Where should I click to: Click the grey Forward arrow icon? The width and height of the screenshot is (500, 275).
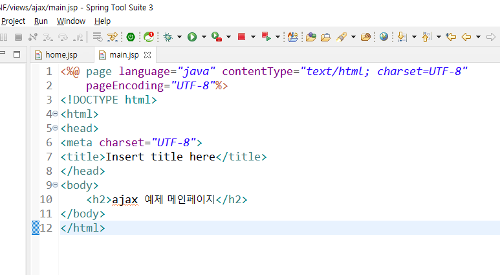click(491, 37)
